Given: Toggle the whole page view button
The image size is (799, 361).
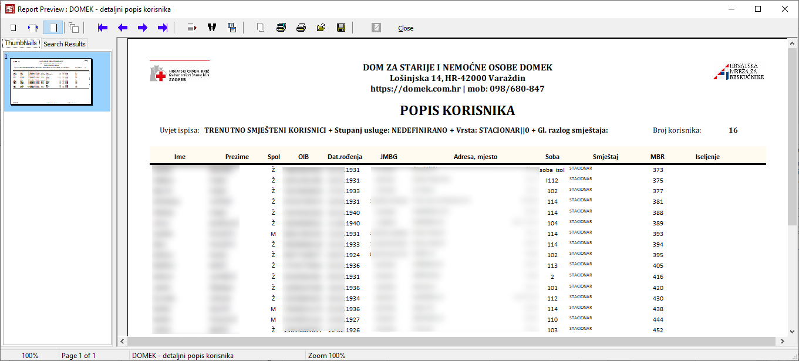Looking at the screenshot, I should (13, 28).
